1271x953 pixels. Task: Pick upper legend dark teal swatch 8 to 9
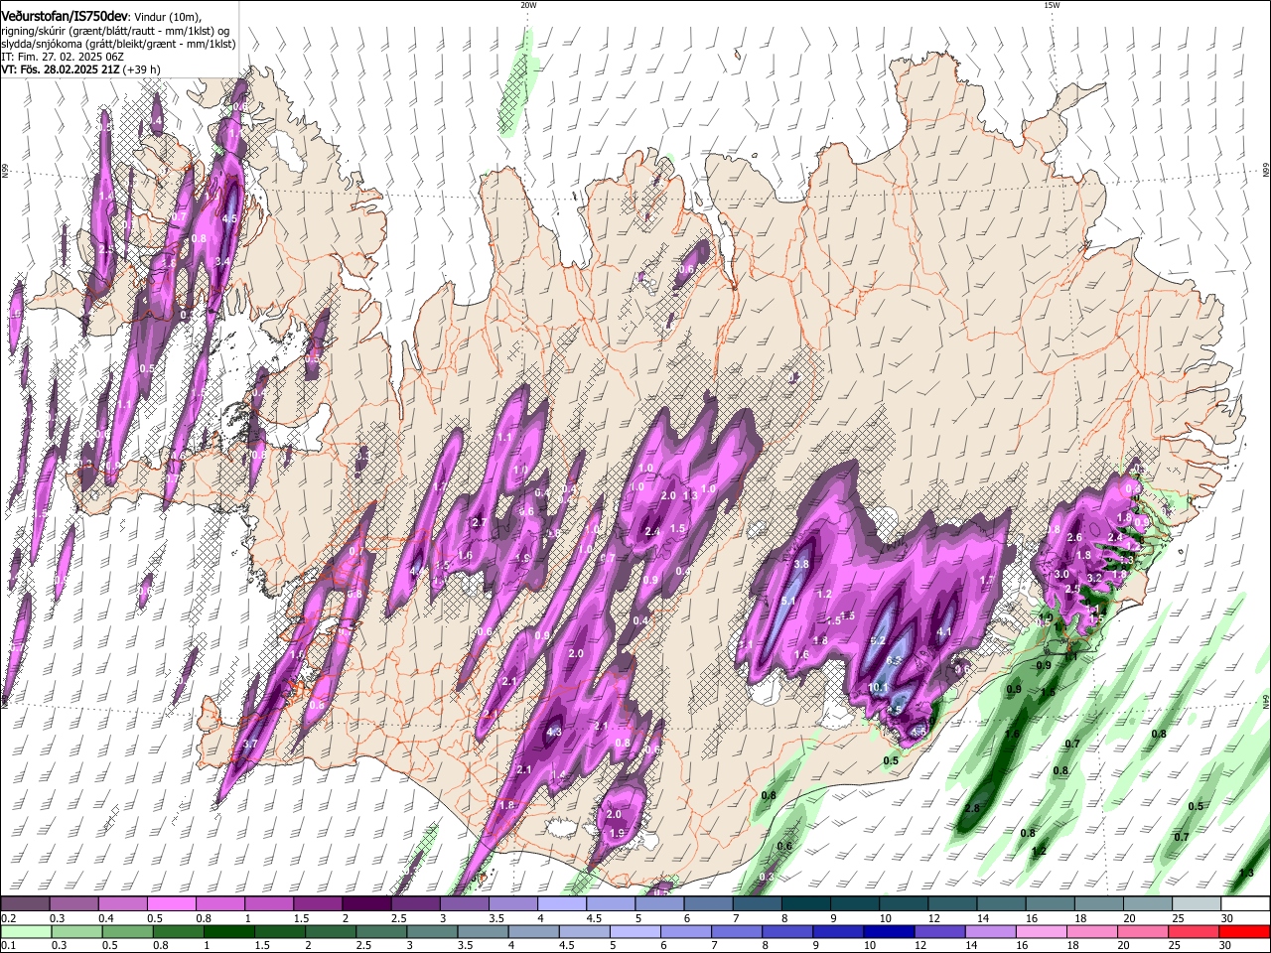pyautogui.click(x=806, y=903)
